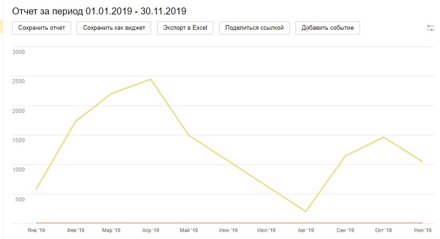Click 'Сохранить как виджет' button
This screenshot has width=440, height=239.
pos(114,28)
